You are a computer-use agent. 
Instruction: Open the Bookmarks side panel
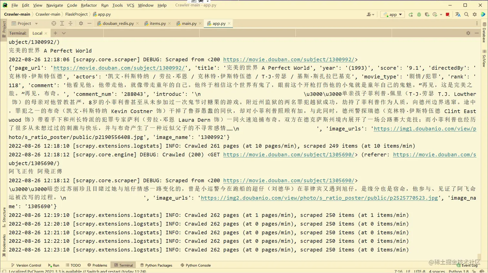(x=4, y=246)
